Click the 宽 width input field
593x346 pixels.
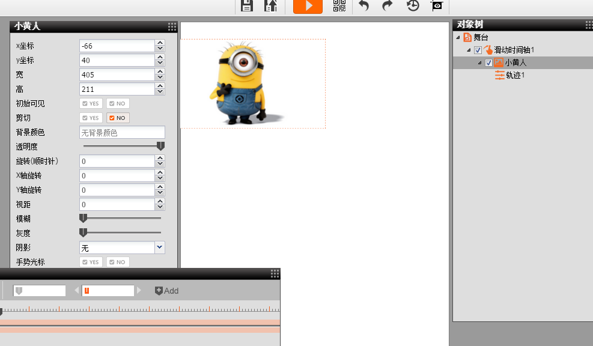point(117,74)
